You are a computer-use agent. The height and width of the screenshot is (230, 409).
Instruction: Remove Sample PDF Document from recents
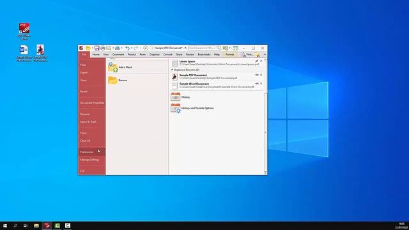[261, 75]
